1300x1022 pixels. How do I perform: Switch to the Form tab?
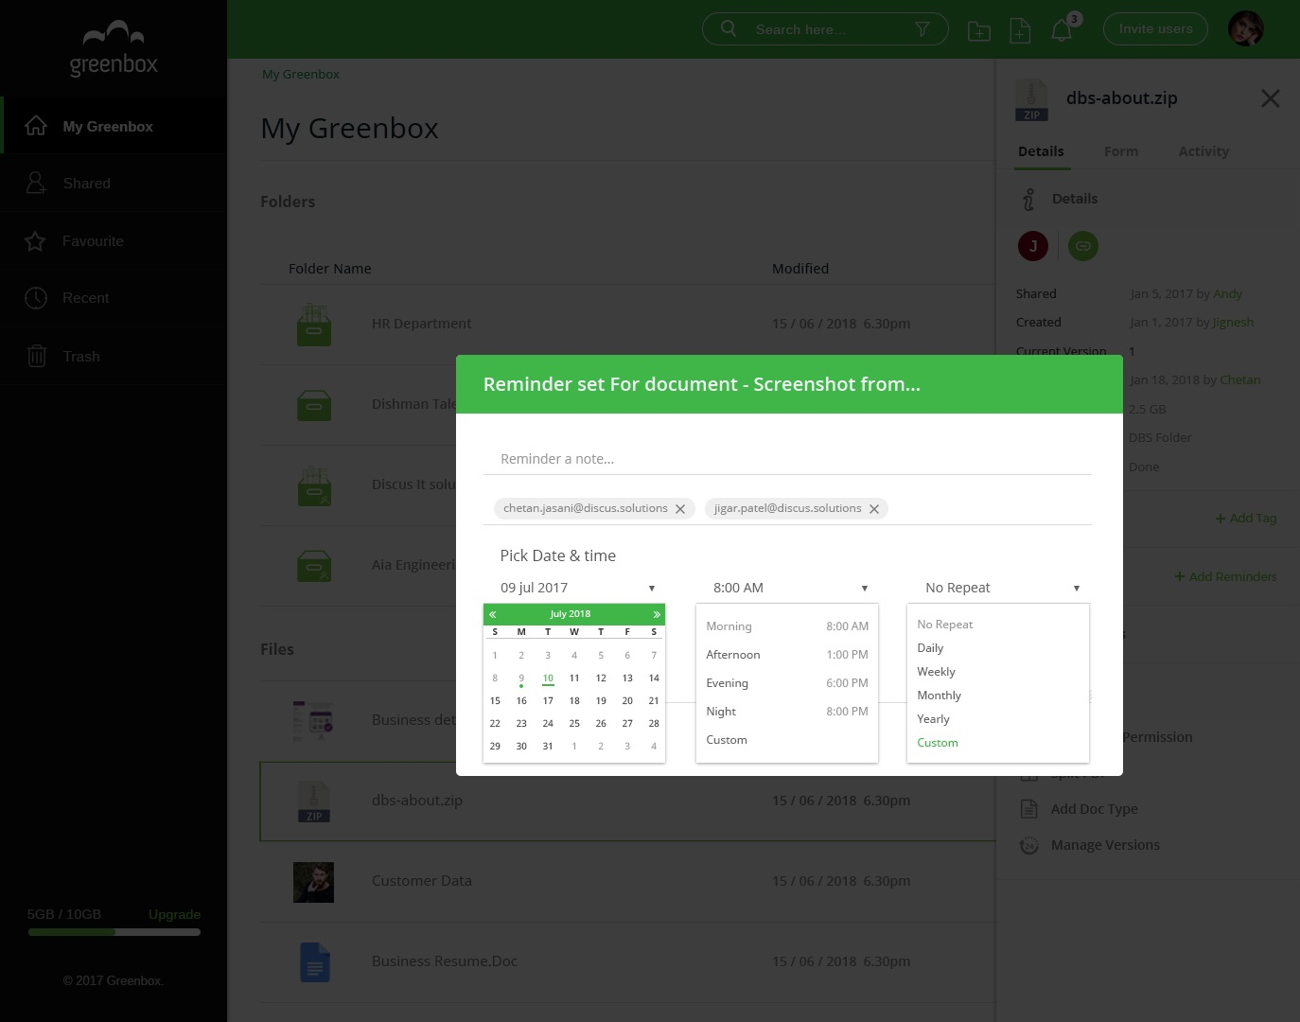point(1121,151)
